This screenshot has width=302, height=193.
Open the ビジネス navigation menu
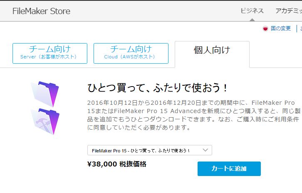(x=252, y=11)
